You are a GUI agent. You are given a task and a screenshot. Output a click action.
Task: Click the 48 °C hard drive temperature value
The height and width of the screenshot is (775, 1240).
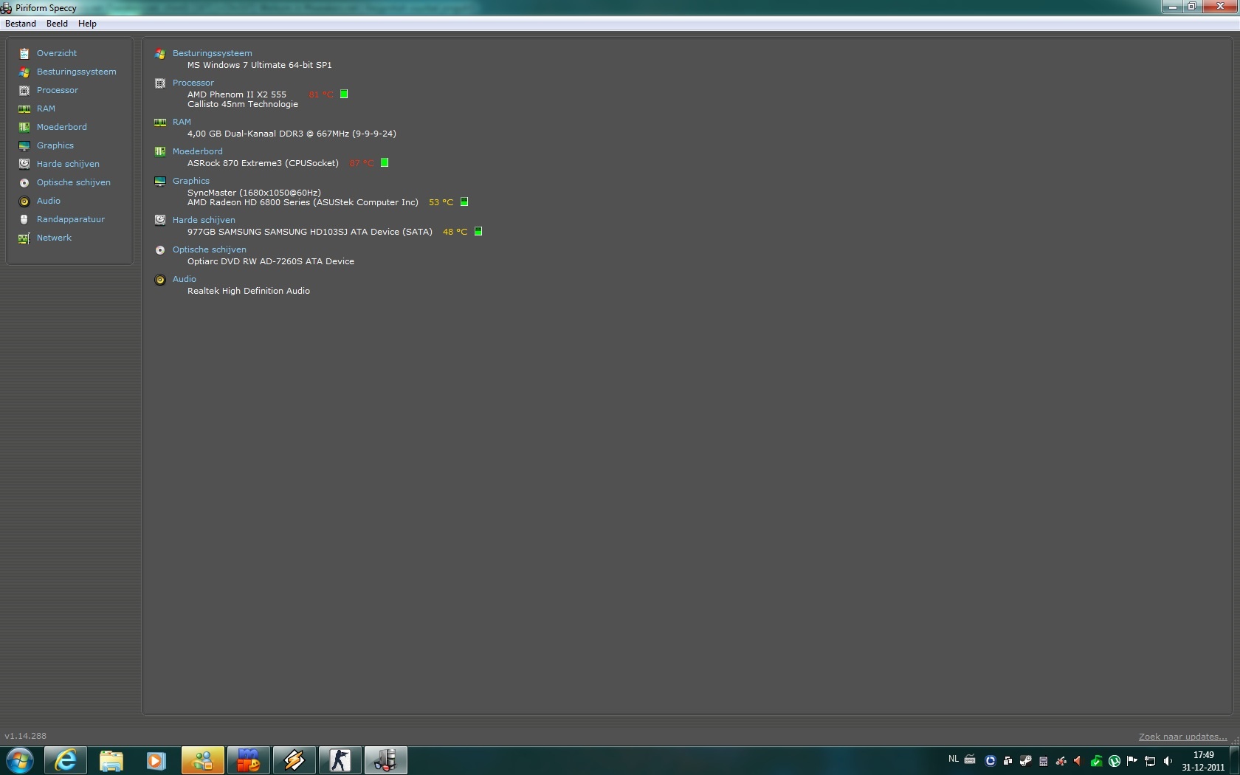[455, 232]
